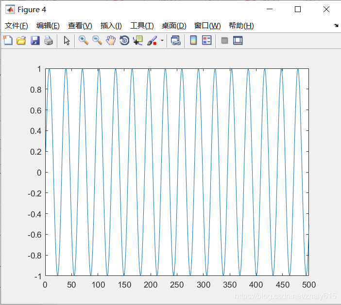Screen dimensions: 341x305
Task: Maximize the Figure 4 window
Action: pyautogui.click(x=298, y=9)
